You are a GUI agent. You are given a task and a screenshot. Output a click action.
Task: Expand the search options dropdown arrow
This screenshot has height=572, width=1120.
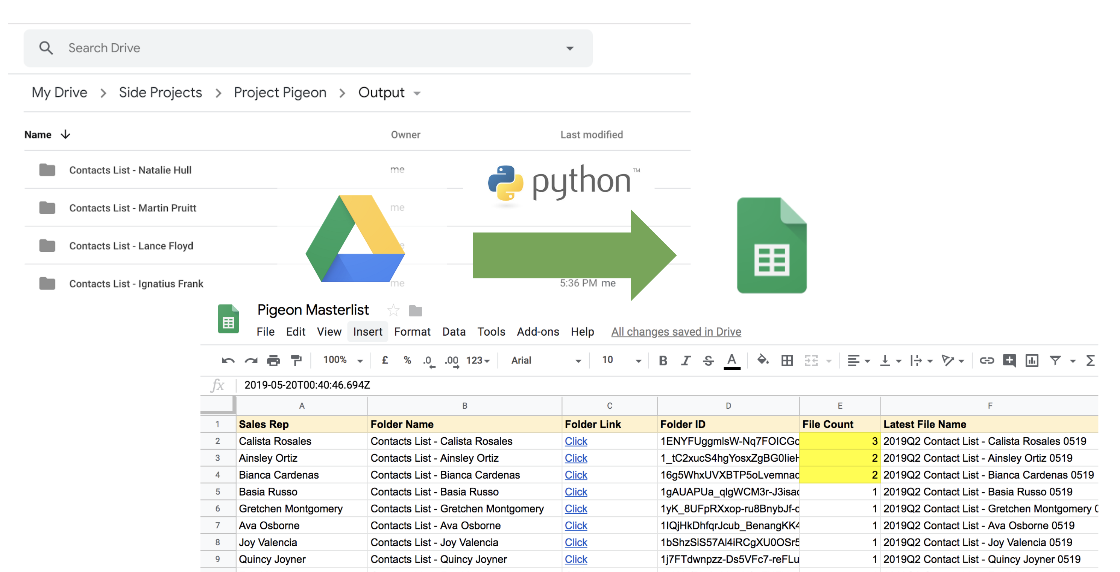[570, 48]
